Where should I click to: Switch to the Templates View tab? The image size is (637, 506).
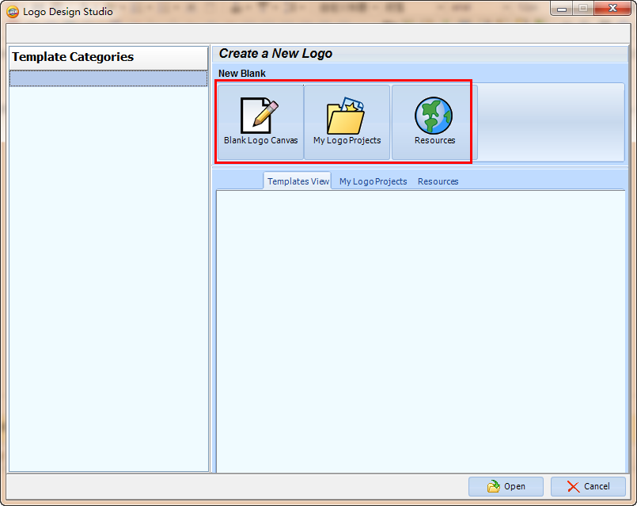pos(298,181)
